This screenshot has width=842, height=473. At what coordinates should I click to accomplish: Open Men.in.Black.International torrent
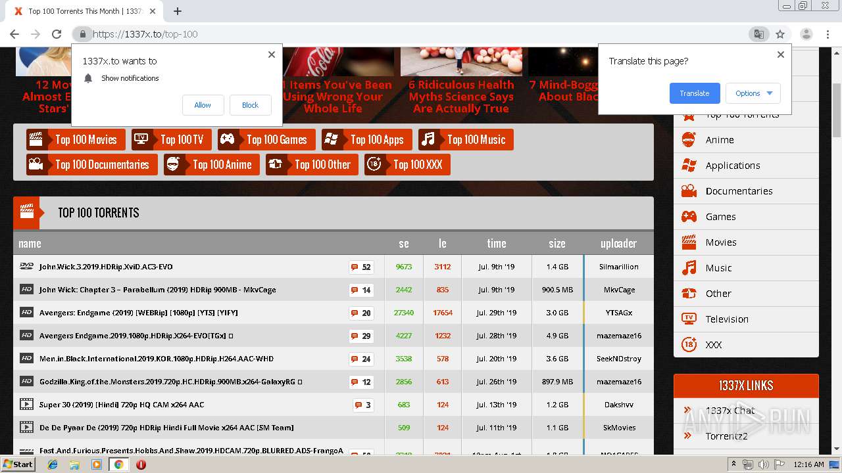click(x=156, y=359)
